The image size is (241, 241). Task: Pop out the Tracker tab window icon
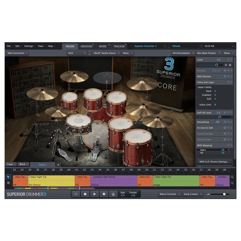126,45
